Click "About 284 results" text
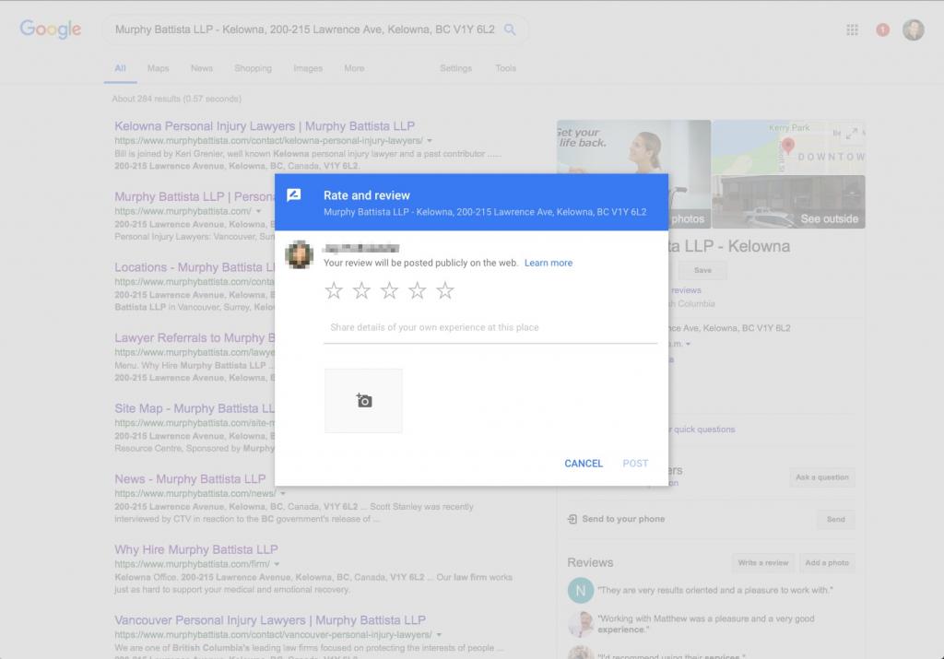This screenshot has height=659, width=944. 176,99
